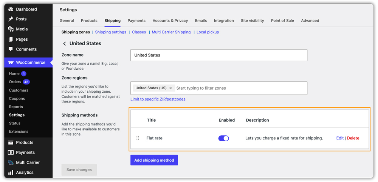Click the Zone name input field
This screenshot has height=182, width=378.
click(219, 55)
